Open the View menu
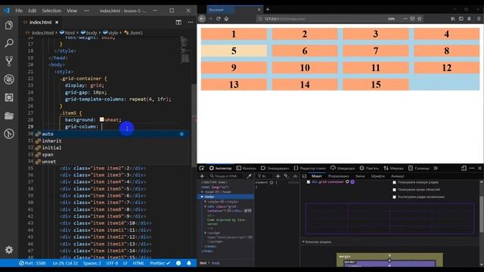This screenshot has width=484, height=272. [x=72, y=11]
